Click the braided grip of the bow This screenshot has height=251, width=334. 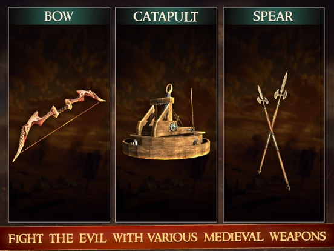(x=64, y=109)
